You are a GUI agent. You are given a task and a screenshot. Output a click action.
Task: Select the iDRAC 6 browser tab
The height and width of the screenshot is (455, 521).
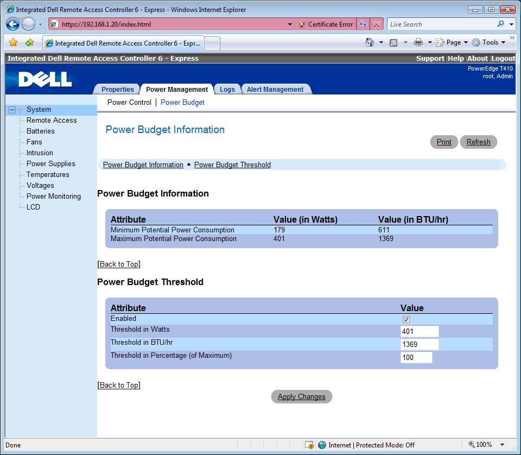123,43
